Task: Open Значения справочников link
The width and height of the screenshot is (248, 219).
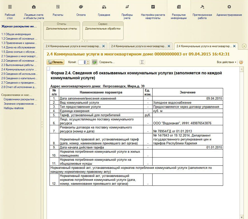Action: (x=20, y=104)
